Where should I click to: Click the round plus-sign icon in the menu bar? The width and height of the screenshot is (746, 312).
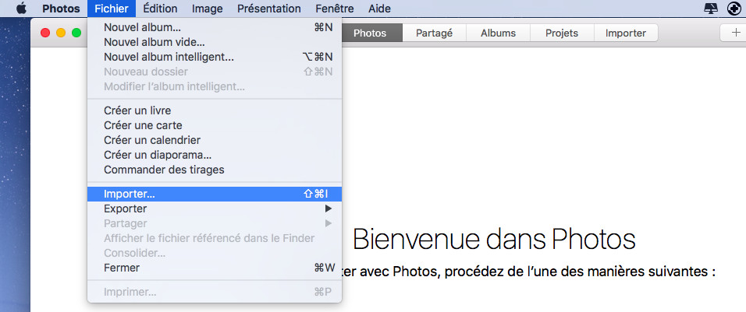coord(734,9)
